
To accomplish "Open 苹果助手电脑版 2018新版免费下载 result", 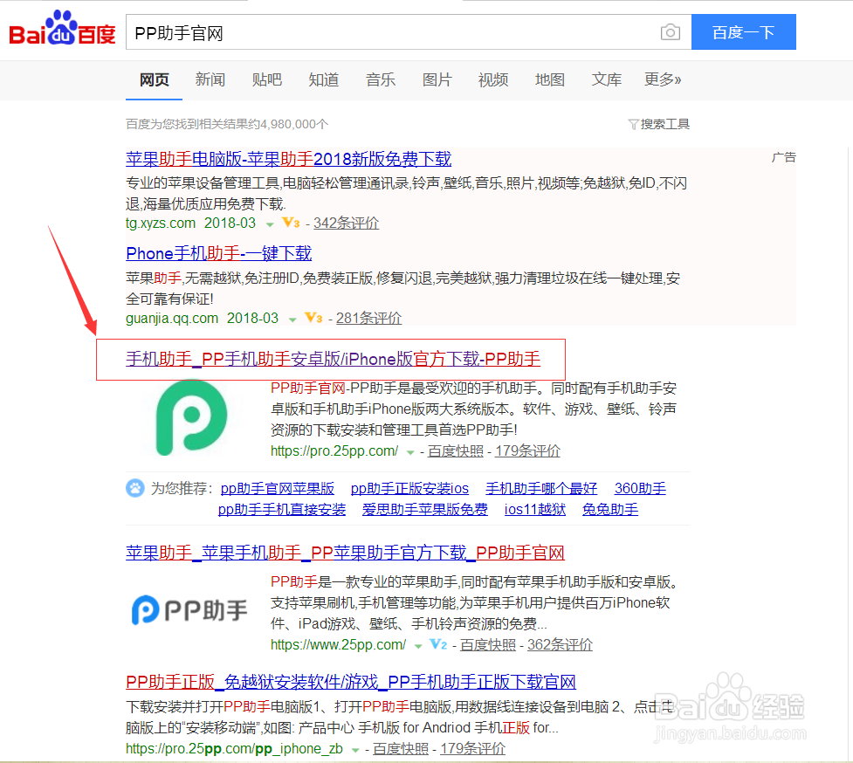I will pos(288,160).
